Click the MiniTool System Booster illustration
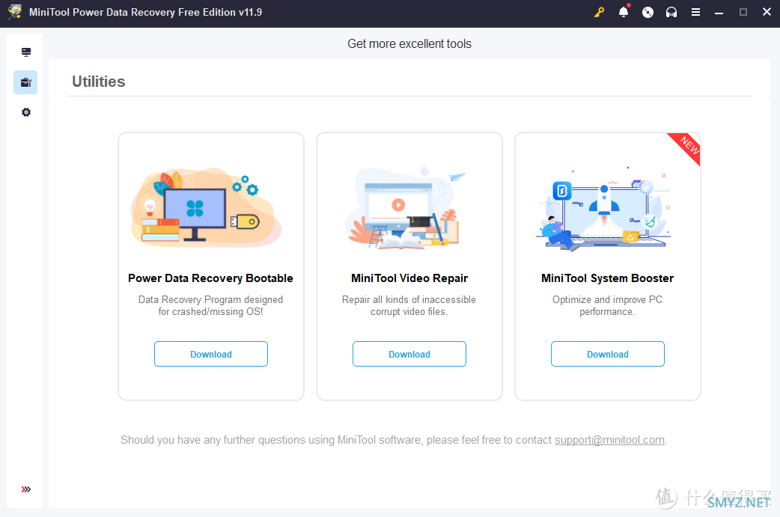The image size is (780, 517). click(x=604, y=210)
